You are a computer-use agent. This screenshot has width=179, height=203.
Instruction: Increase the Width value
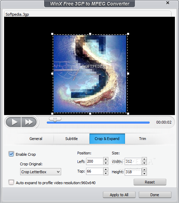tap(144, 159)
